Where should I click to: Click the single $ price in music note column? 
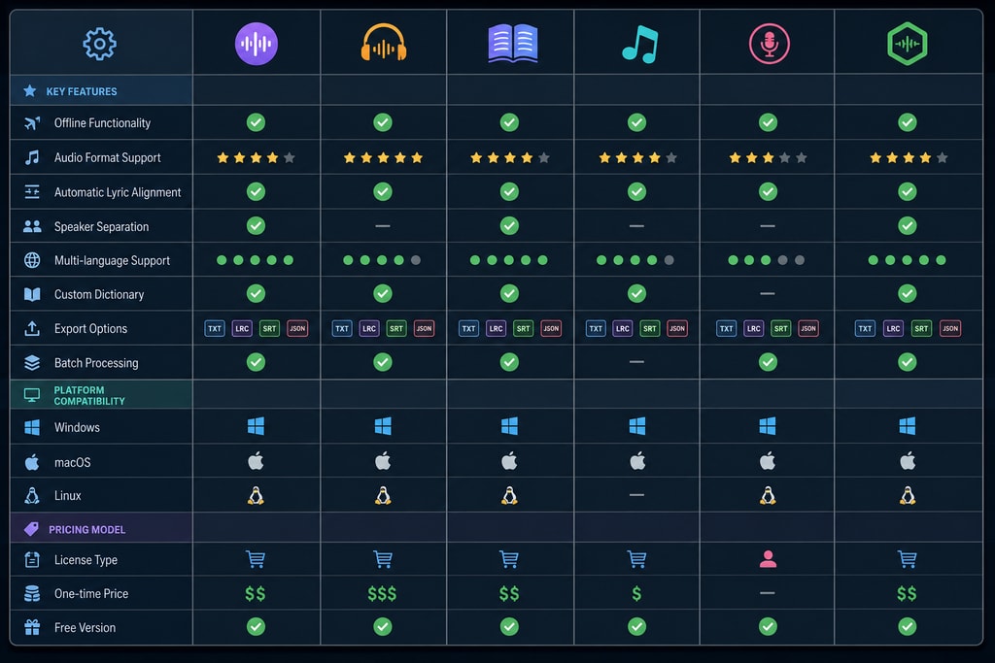(636, 593)
